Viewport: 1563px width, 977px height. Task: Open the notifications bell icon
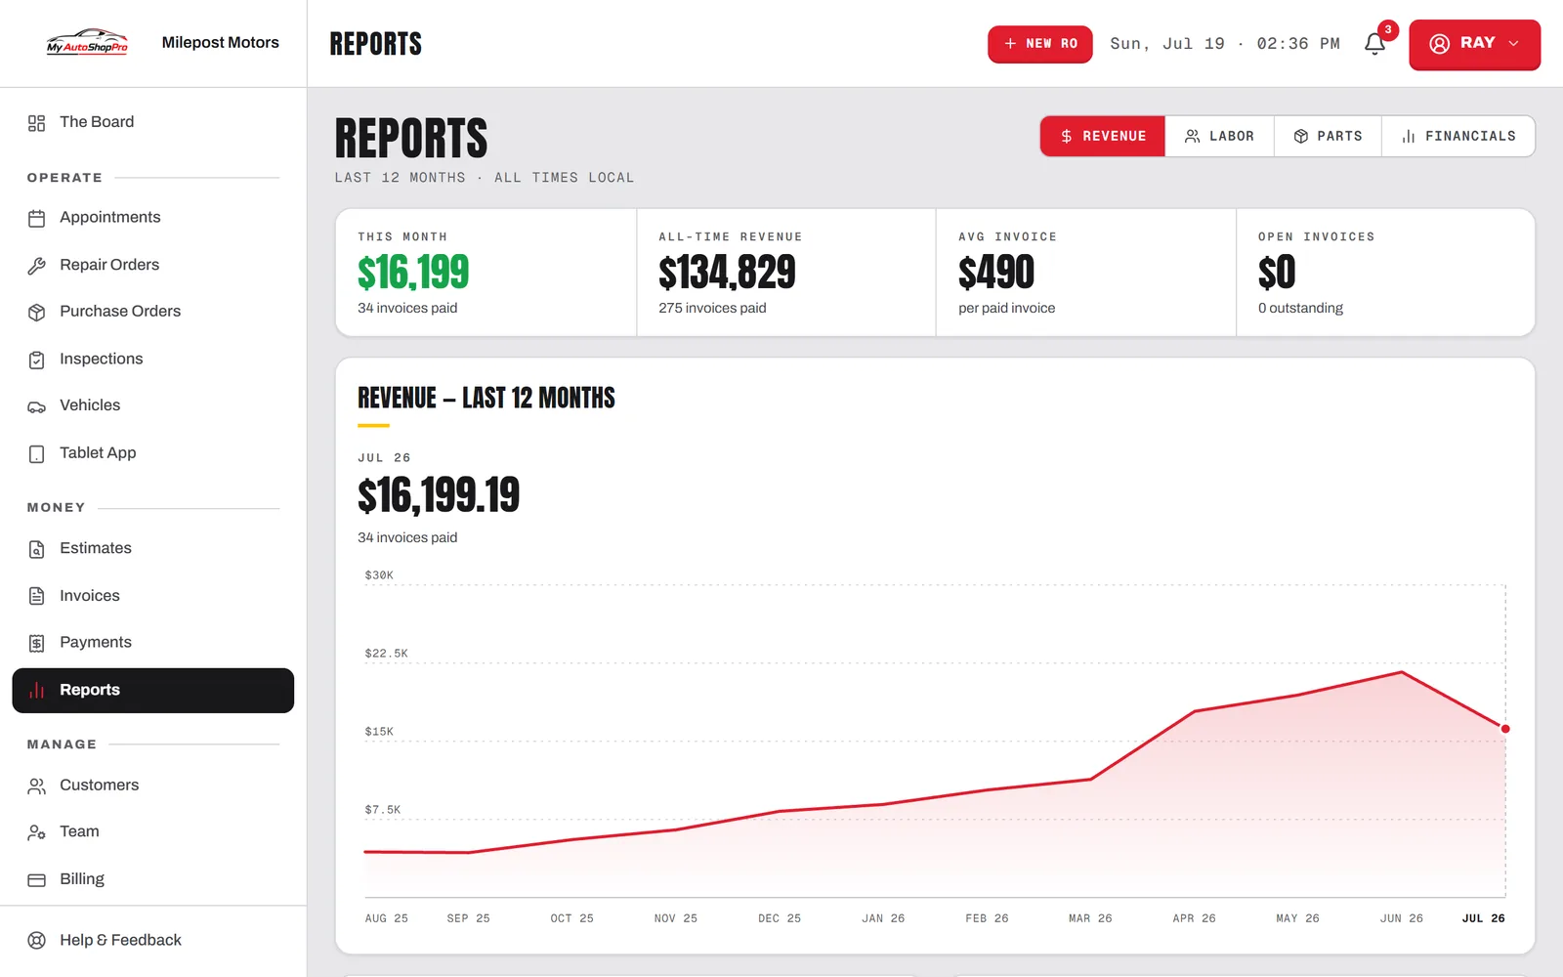click(x=1374, y=44)
